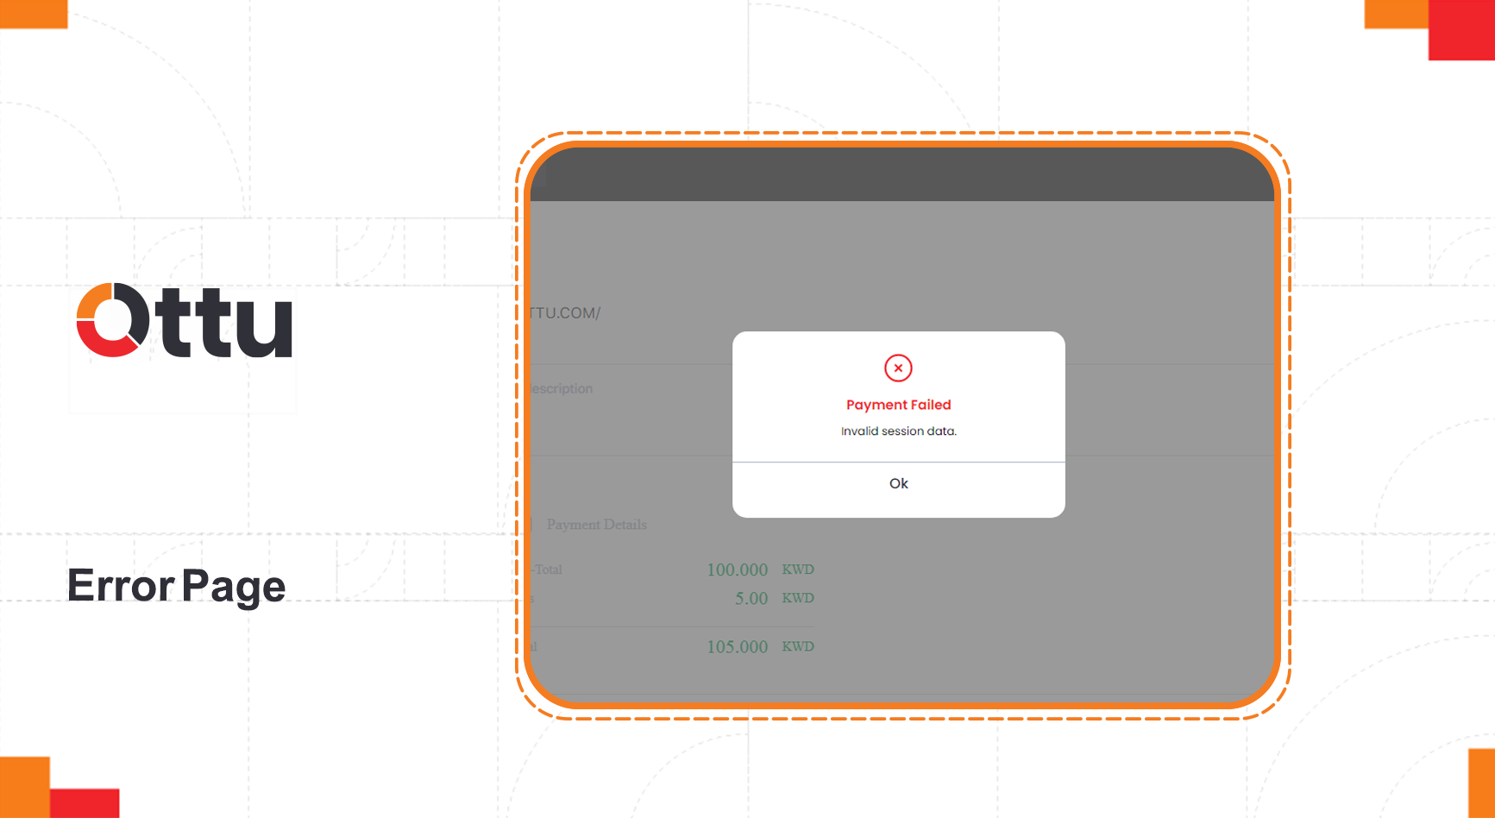Open the TTU.COM URL link
Screen dimensions: 1495x818
[x=565, y=313]
